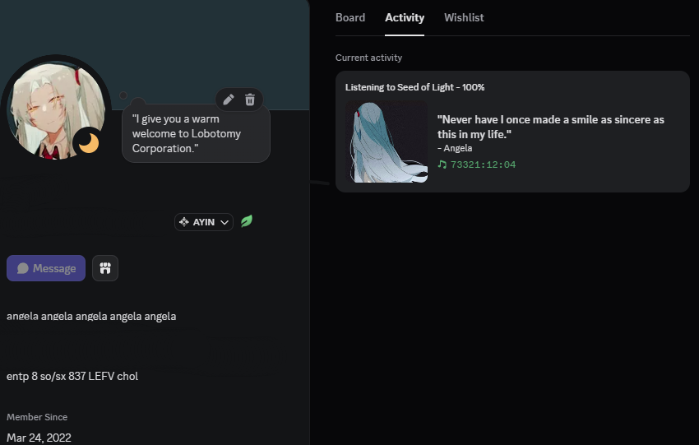Click the green leaf badge icon
699x445 pixels.
click(x=247, y=221)
